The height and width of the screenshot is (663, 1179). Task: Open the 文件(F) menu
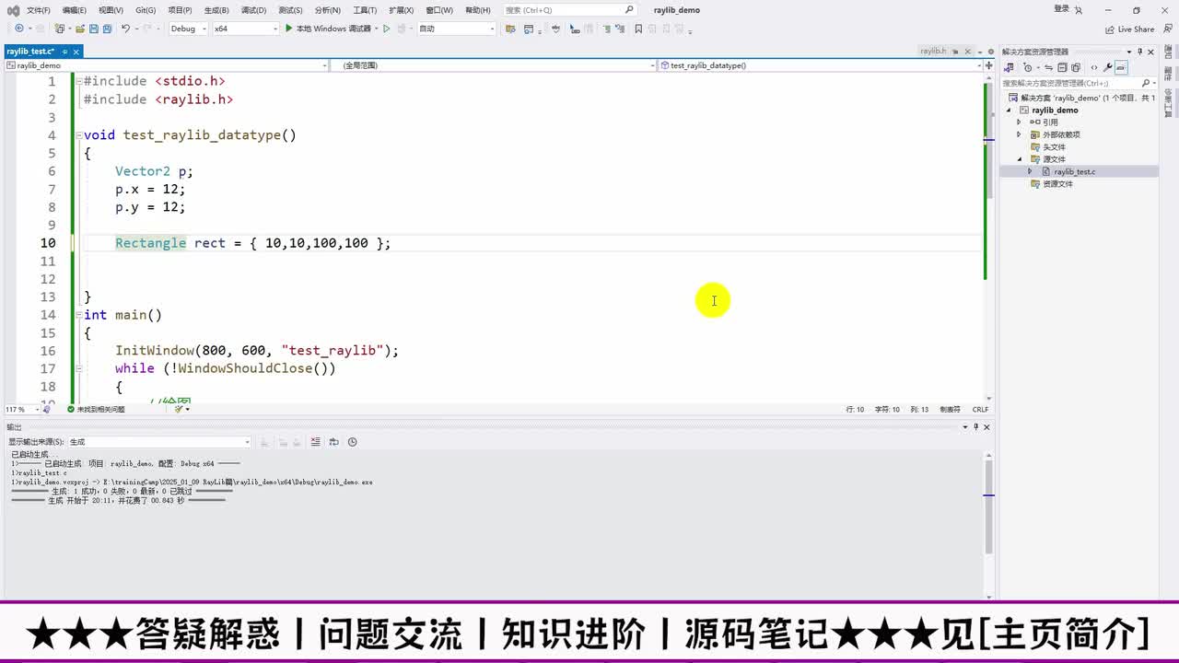coord(39,10)
